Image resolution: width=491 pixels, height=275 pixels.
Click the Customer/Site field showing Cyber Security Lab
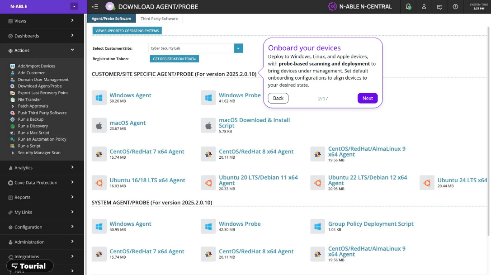[191, 48]
